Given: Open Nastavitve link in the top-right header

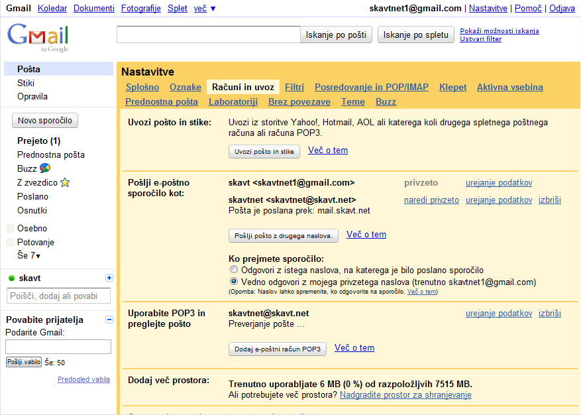Looking at the screenshot, I should coord(488,8).
